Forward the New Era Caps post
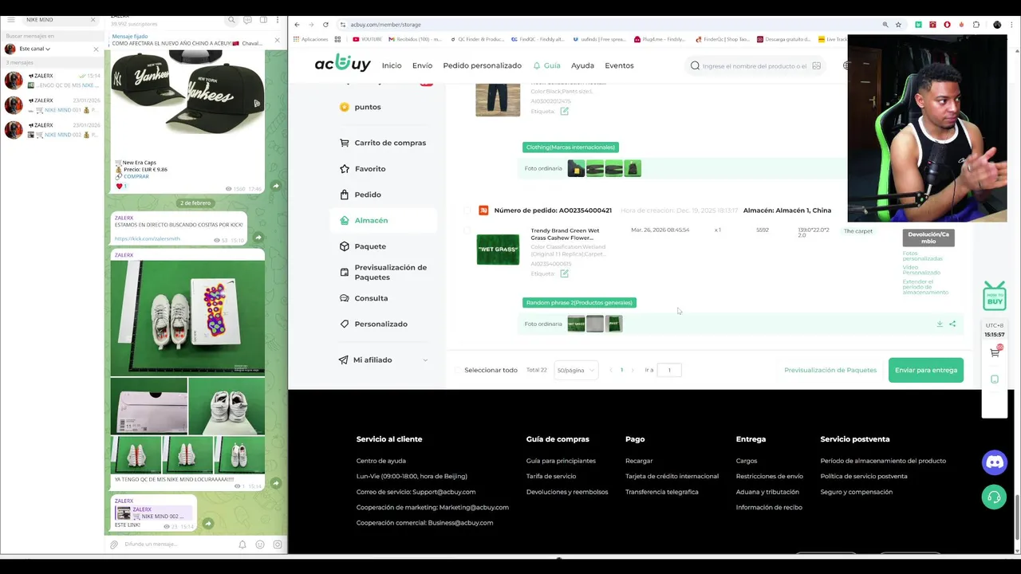 point(276,186)
